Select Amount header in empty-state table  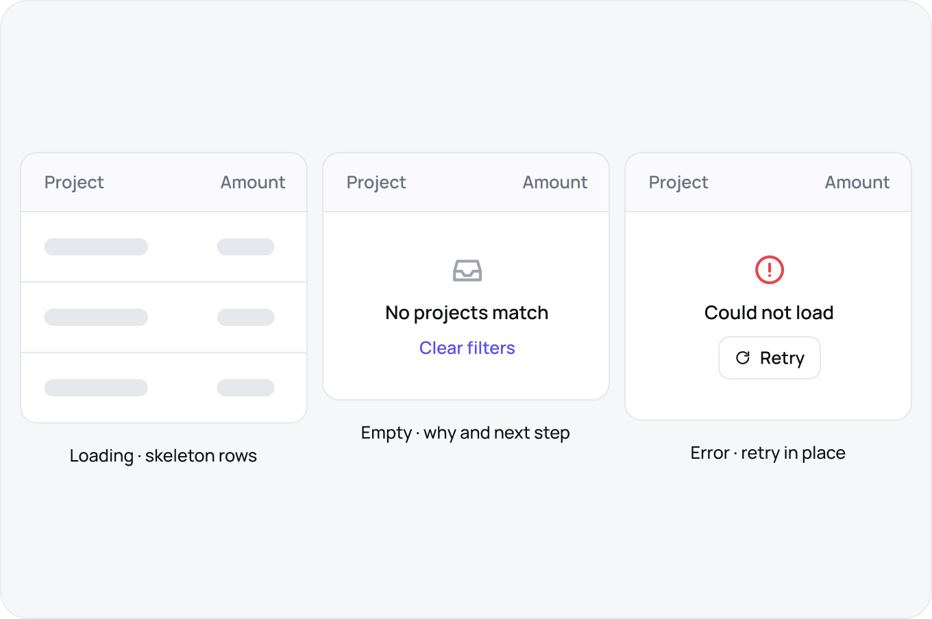click(555, 182)
